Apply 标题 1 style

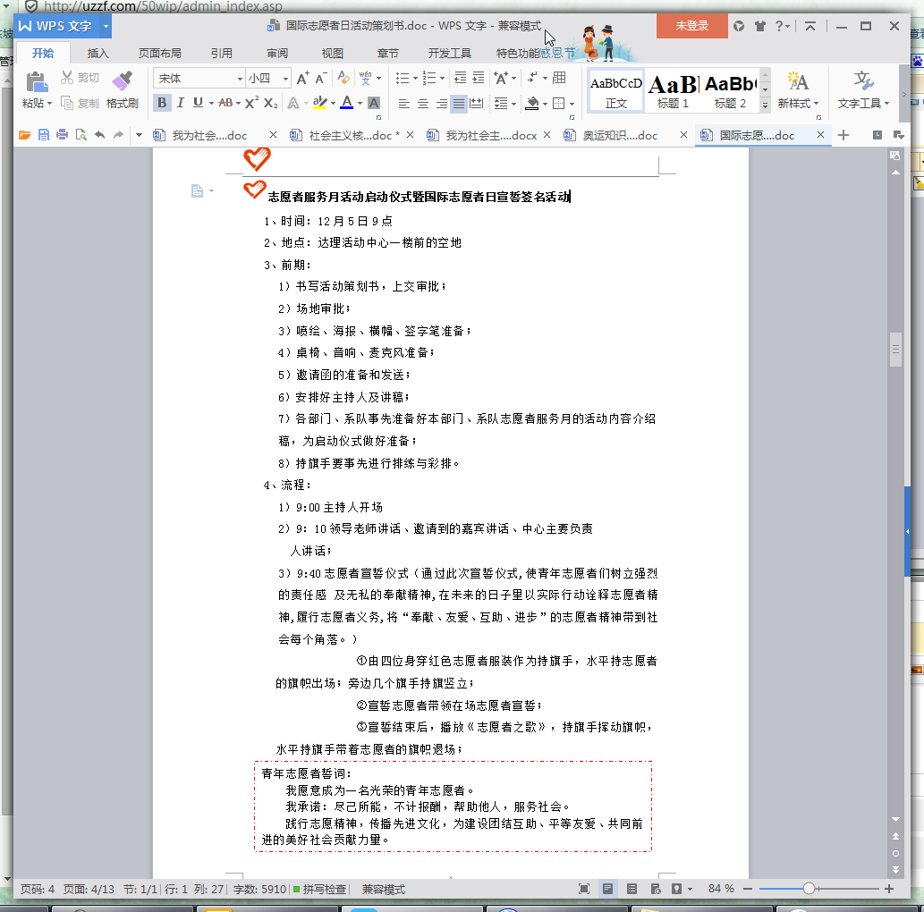(673, 91)
